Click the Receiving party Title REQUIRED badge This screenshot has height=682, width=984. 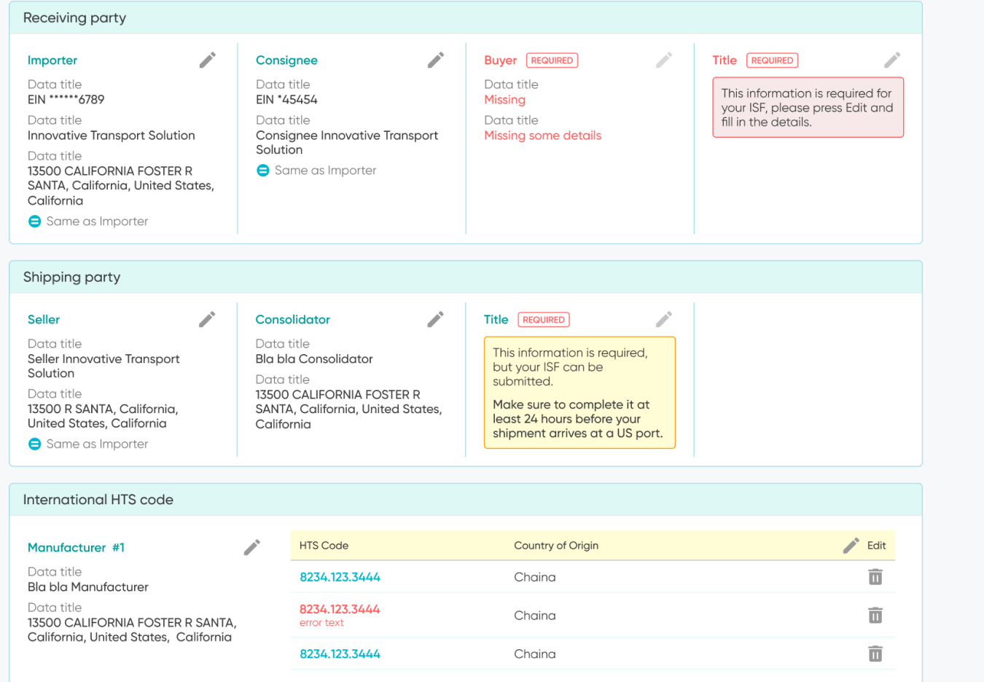[x=772, y=60]
